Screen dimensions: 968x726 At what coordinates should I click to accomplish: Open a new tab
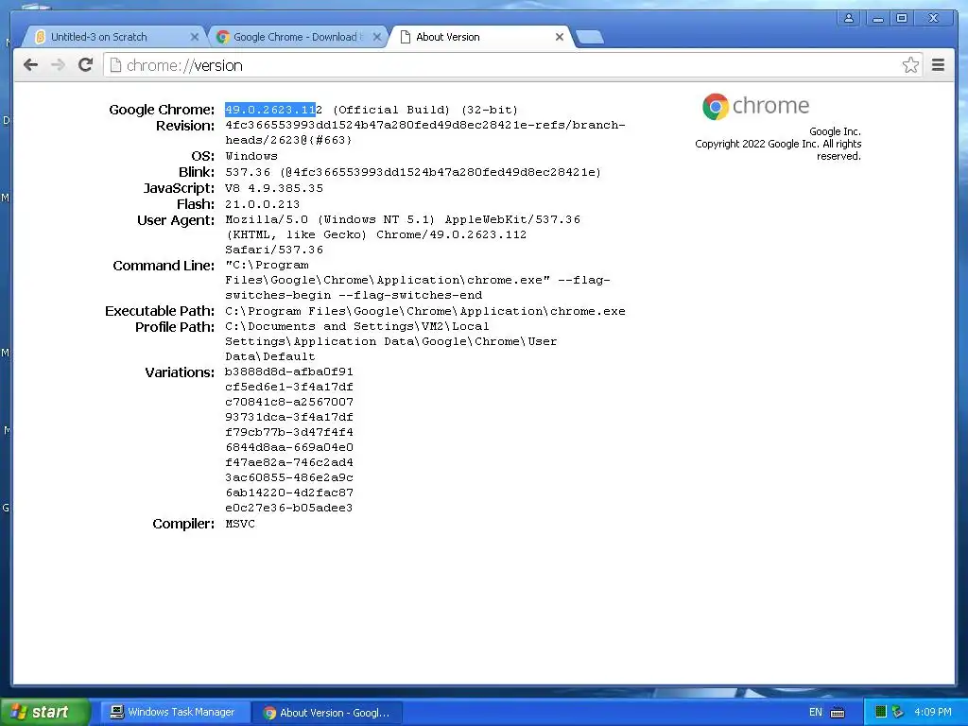point(590,37)
